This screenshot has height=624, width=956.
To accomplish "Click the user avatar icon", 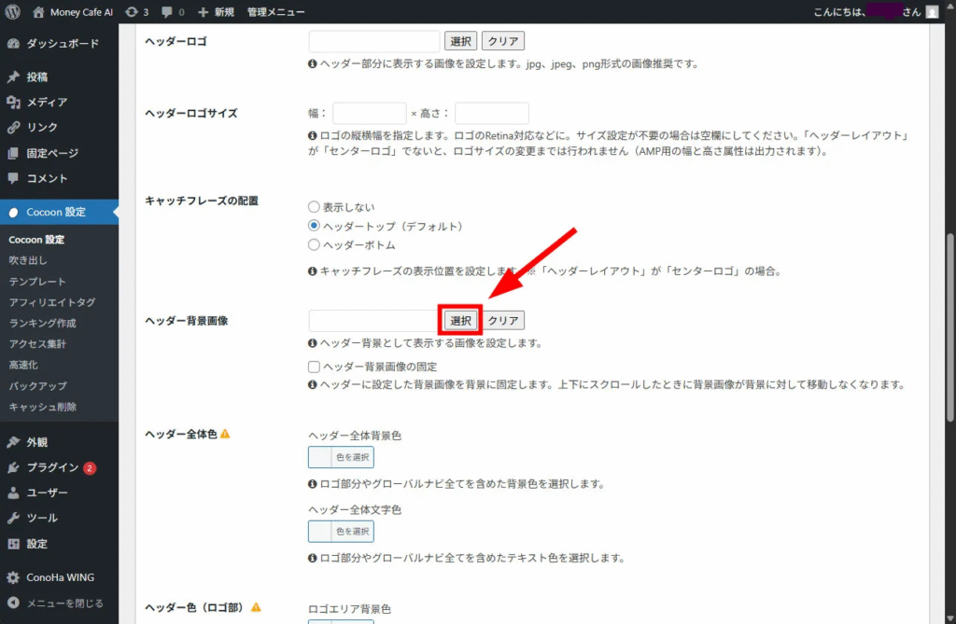I will [x=932, y=12].
